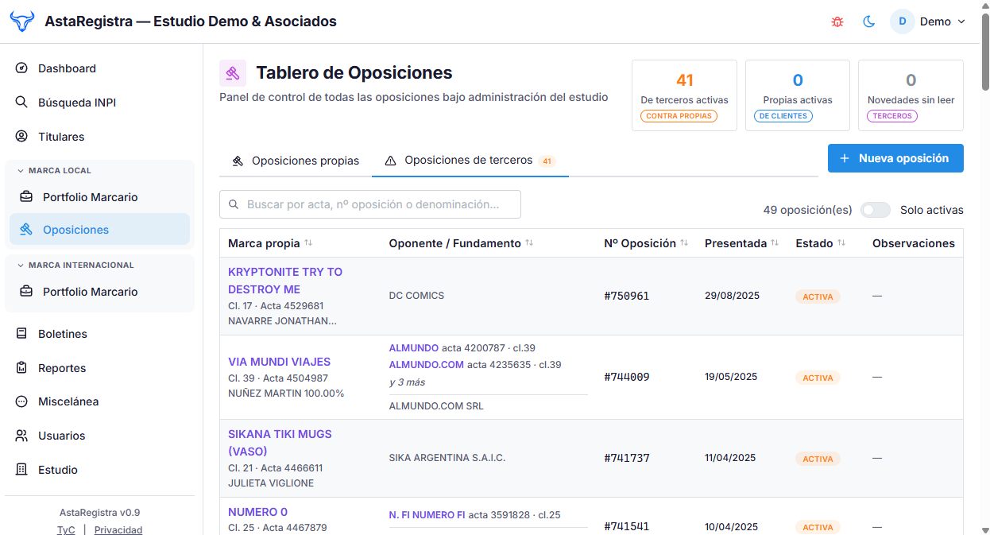Click N. FI NUMERO FI mark link

tap(427, 515)
